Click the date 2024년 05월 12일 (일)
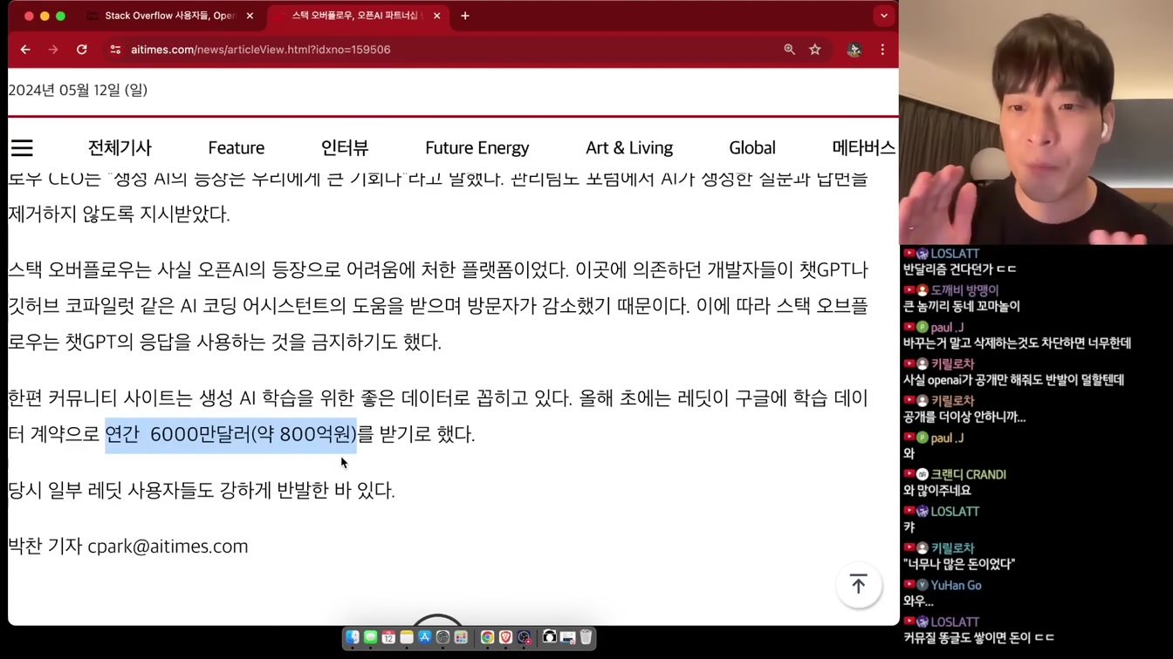1173x659 pixels. (78, 90)
